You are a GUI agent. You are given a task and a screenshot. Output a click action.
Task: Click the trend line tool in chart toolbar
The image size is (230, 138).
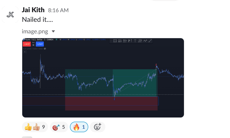click(x=150, y=41)
